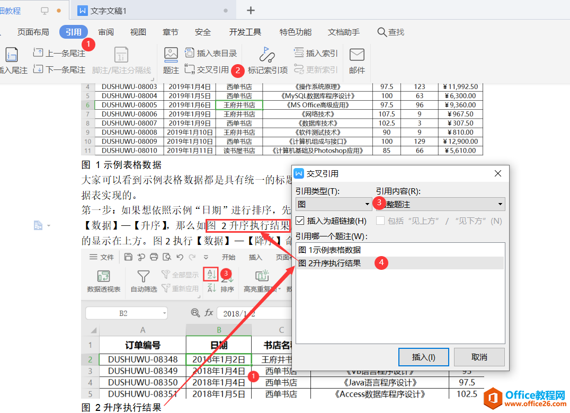Image resolution: width=570 pixels, height=413 pixels.
Task: Select caption 图 2升序执行结果 in list
Action: (x=400, y=263)
